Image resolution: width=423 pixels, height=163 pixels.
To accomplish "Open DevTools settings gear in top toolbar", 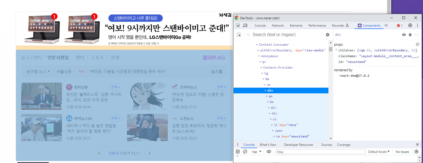I will 410,26.
